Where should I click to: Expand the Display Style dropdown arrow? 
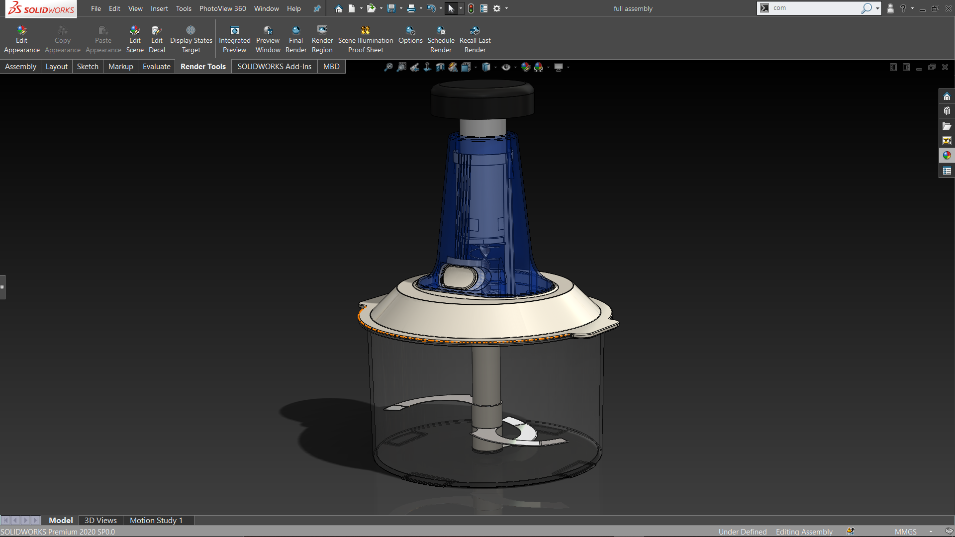[x=495, y=67]
